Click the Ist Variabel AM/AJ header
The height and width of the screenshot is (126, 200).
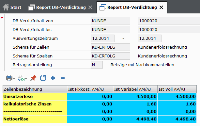pos(135,89)
